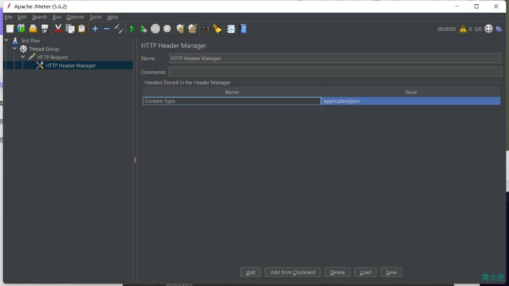
Task: Open Search using the binoculars icon
Action: pyautogui.click(x=206, y=29)
